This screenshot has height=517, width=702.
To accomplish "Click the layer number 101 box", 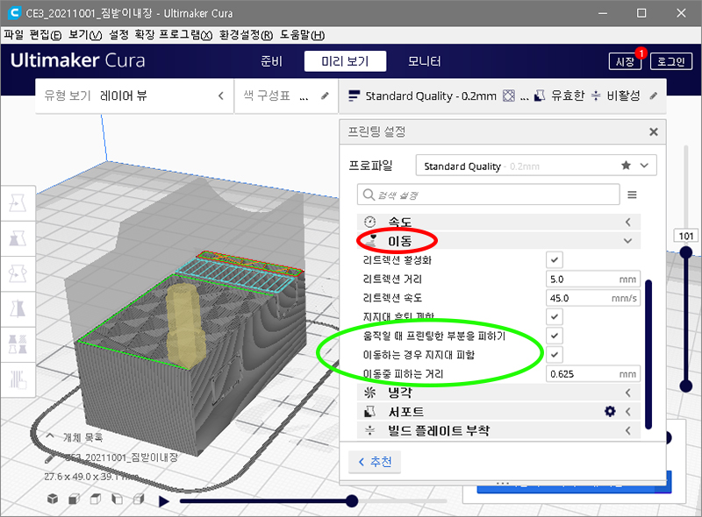I will click(686, 236).
